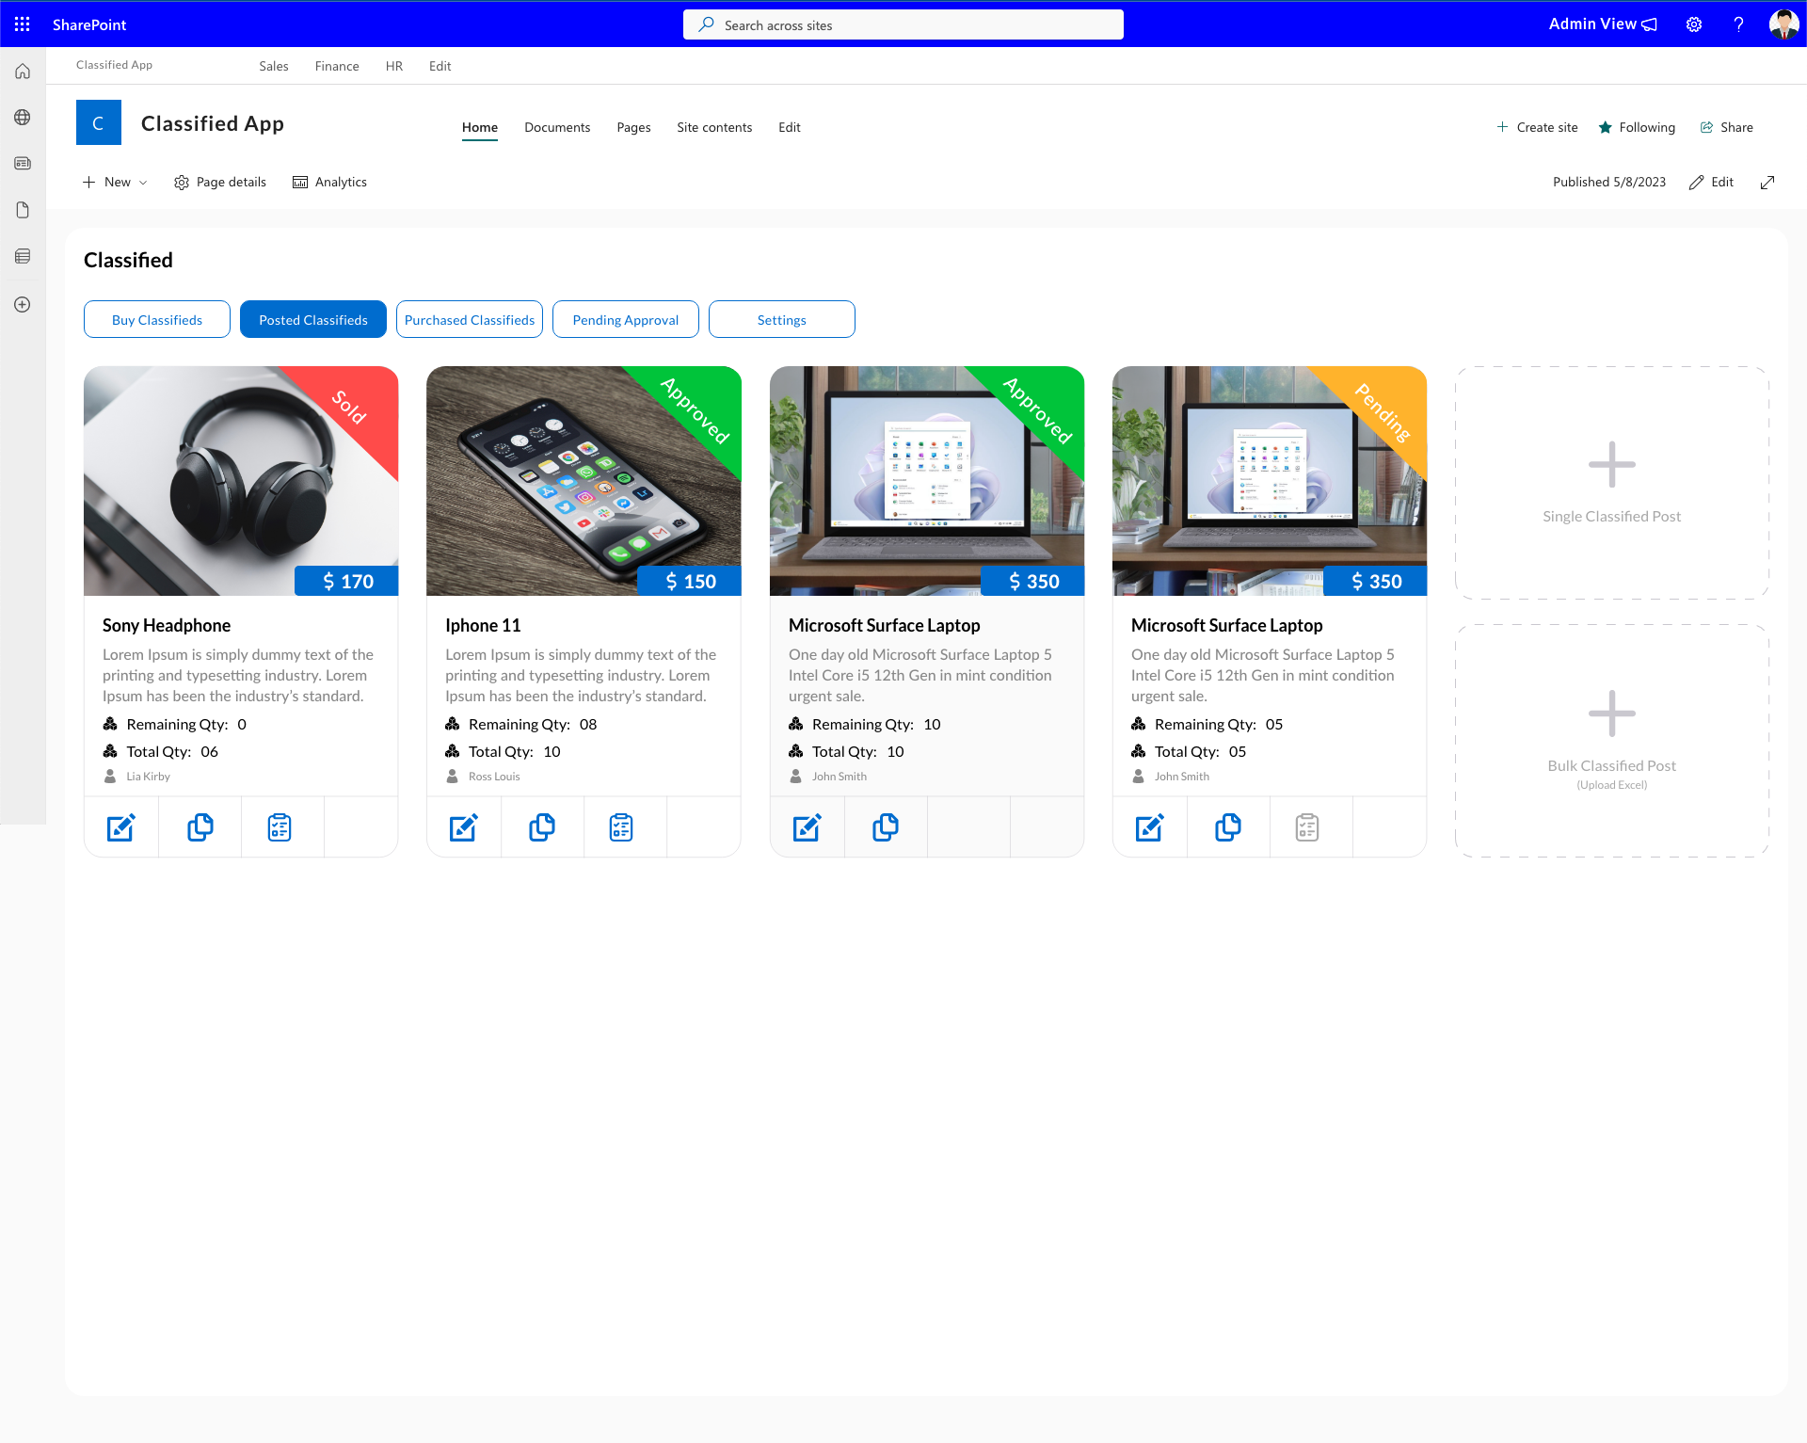Add a Bulk Classified Post

[1611, 741]
